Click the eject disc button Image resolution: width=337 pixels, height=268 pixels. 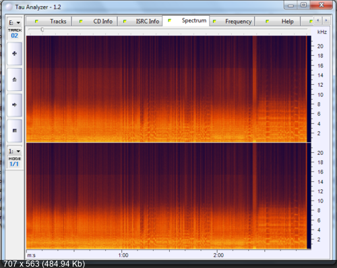15,79
